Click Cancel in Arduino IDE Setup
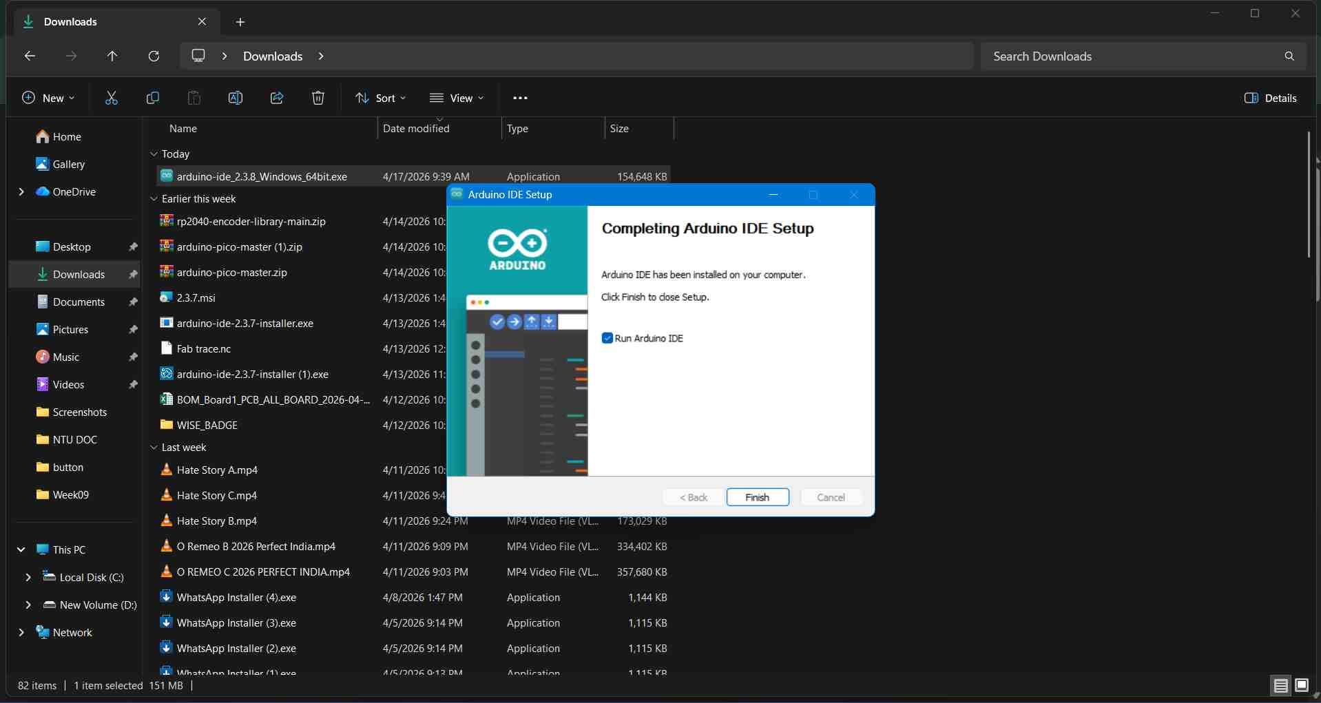The height and width of the screenshot is (703, 1321). tap(831, 497)
